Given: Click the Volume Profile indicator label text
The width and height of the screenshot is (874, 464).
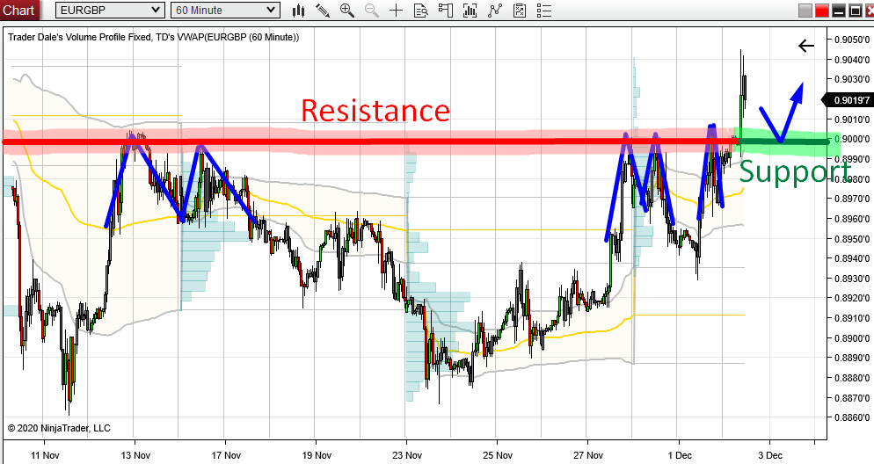Looking at the screenshot, I should tap(153, 37).
